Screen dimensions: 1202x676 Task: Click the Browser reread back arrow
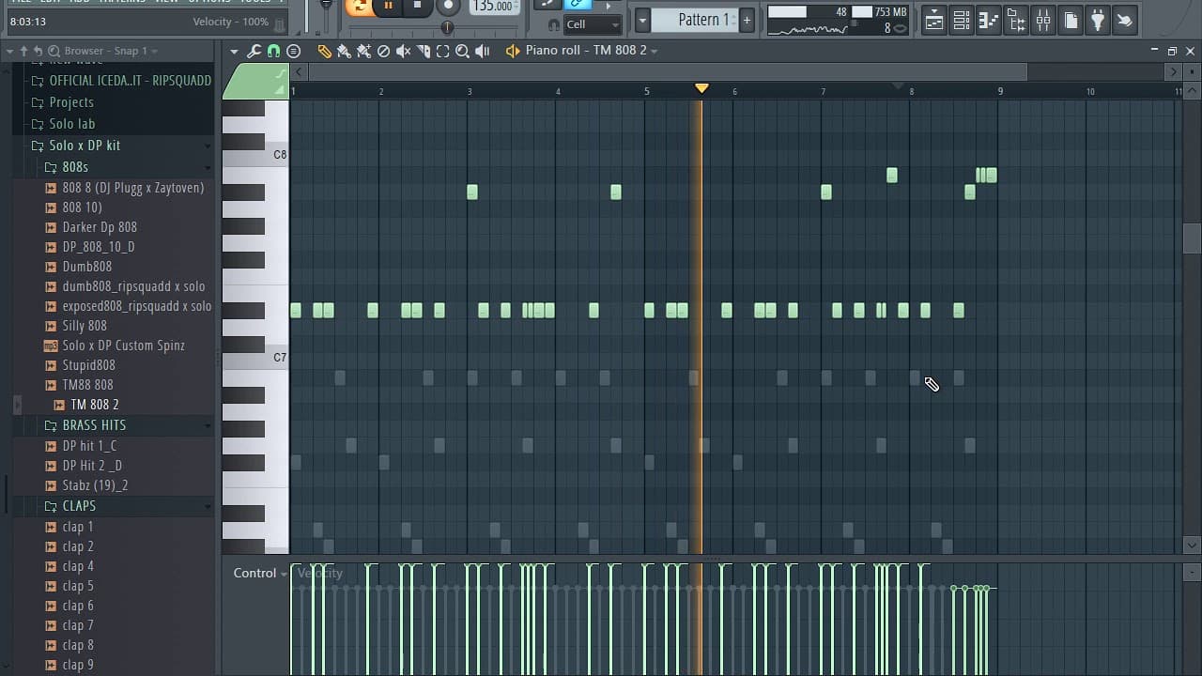pos(39,51)
